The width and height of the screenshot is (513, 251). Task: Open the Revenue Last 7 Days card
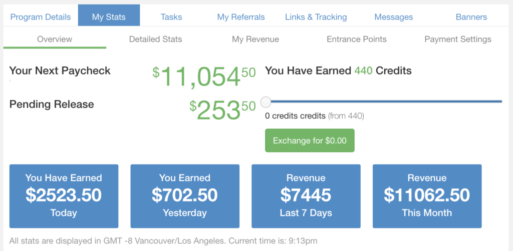point(306,196)
